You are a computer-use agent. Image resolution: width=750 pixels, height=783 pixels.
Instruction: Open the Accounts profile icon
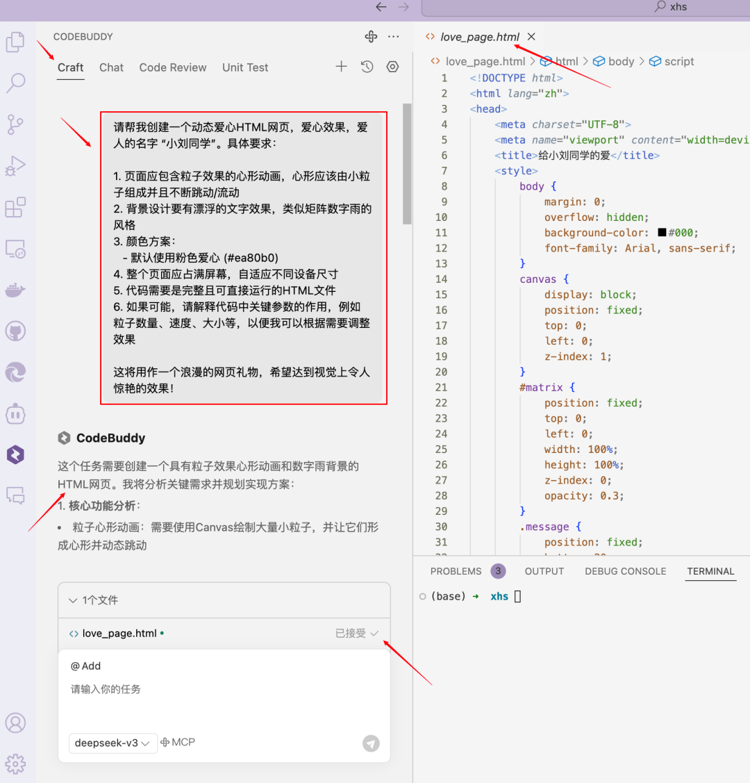tap(15, 723)
